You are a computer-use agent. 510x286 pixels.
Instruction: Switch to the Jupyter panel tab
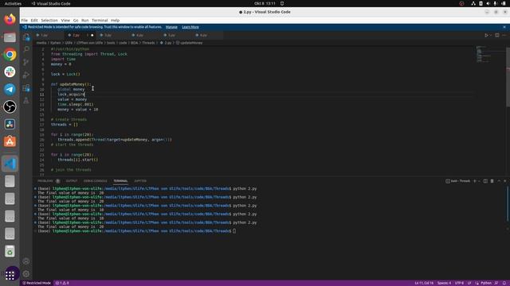(x=140, y=181)
